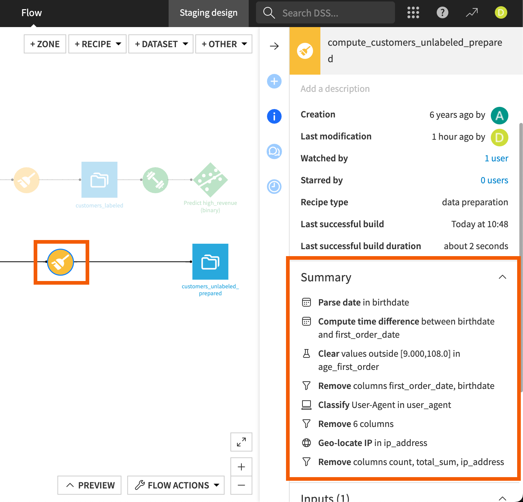
Task: Click the + ZONE button
Action: (x=45, y=44)
